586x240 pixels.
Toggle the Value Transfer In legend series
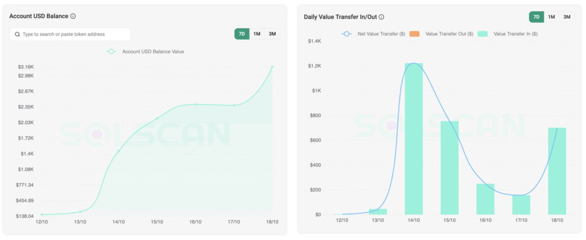coord(515,34)
